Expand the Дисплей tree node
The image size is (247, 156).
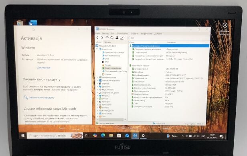point(97,86)
